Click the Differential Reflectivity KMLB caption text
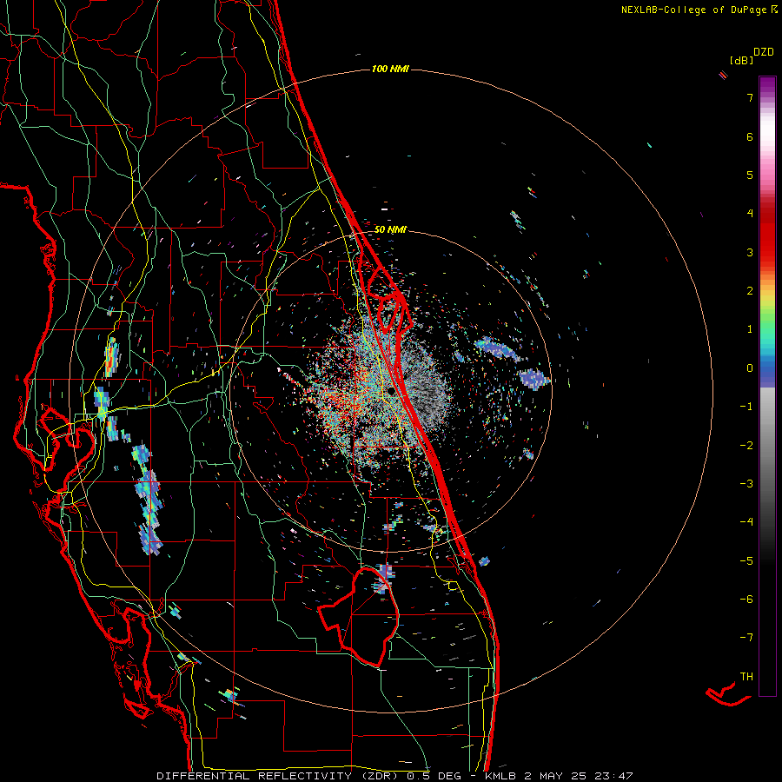The height and width of the screenshot is (782, 782). pos(395,776)
